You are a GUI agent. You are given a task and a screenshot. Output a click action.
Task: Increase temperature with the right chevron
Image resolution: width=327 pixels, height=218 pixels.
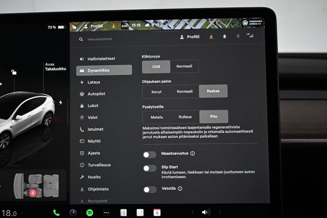pyautogui.click(x=22, y=213)
